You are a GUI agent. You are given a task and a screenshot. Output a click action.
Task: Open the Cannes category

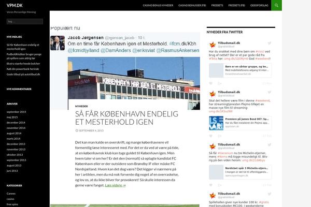(11, 194)
